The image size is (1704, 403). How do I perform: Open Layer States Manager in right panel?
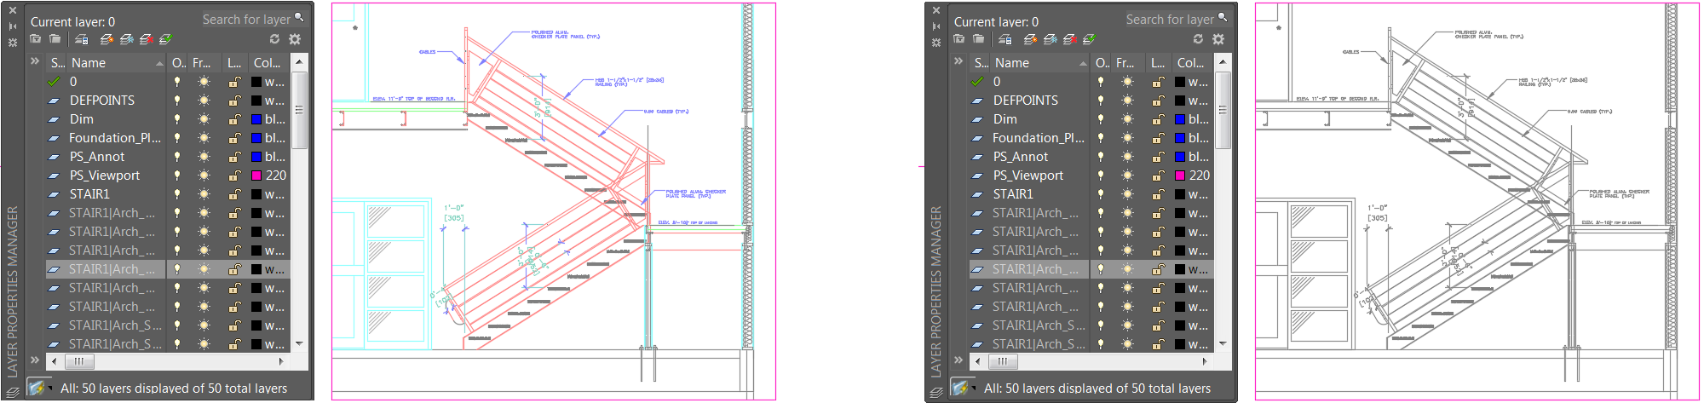1005,39
